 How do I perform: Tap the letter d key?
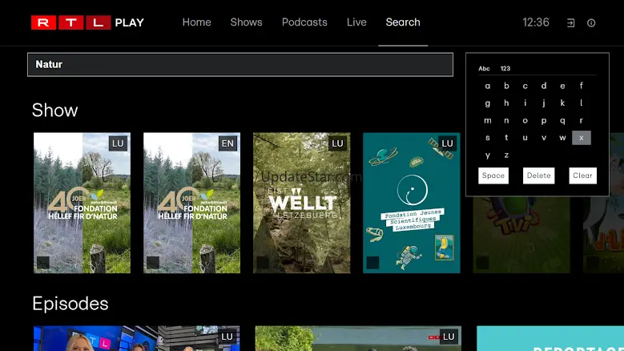click(544, 86)
